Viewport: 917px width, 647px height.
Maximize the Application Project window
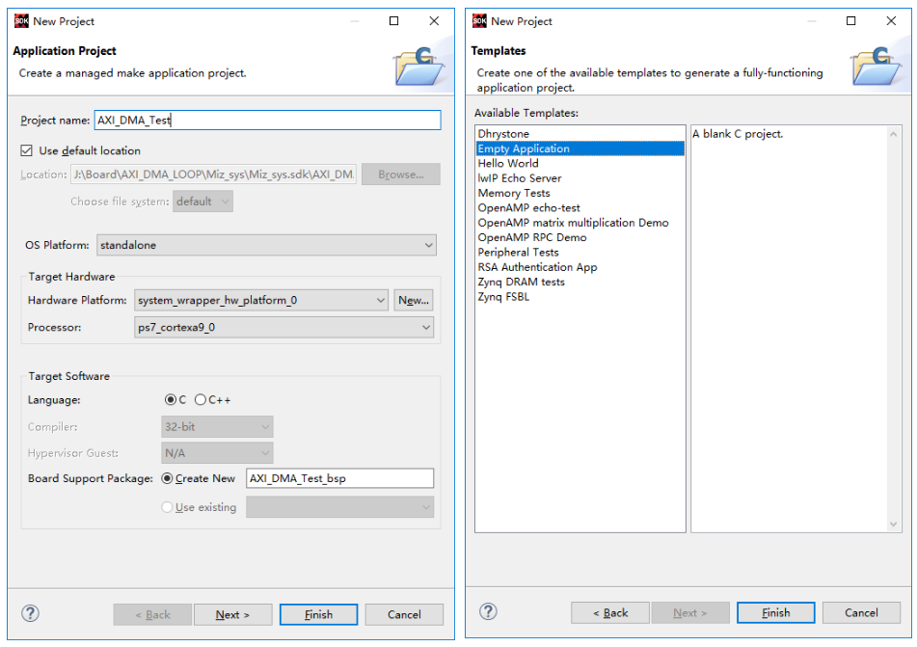393,21
